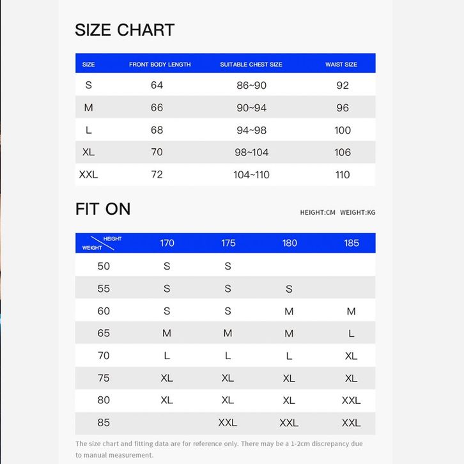The width and height of the screenshot is (464, 464).
Task: Click waist size value 92
Action: [343, 86]
